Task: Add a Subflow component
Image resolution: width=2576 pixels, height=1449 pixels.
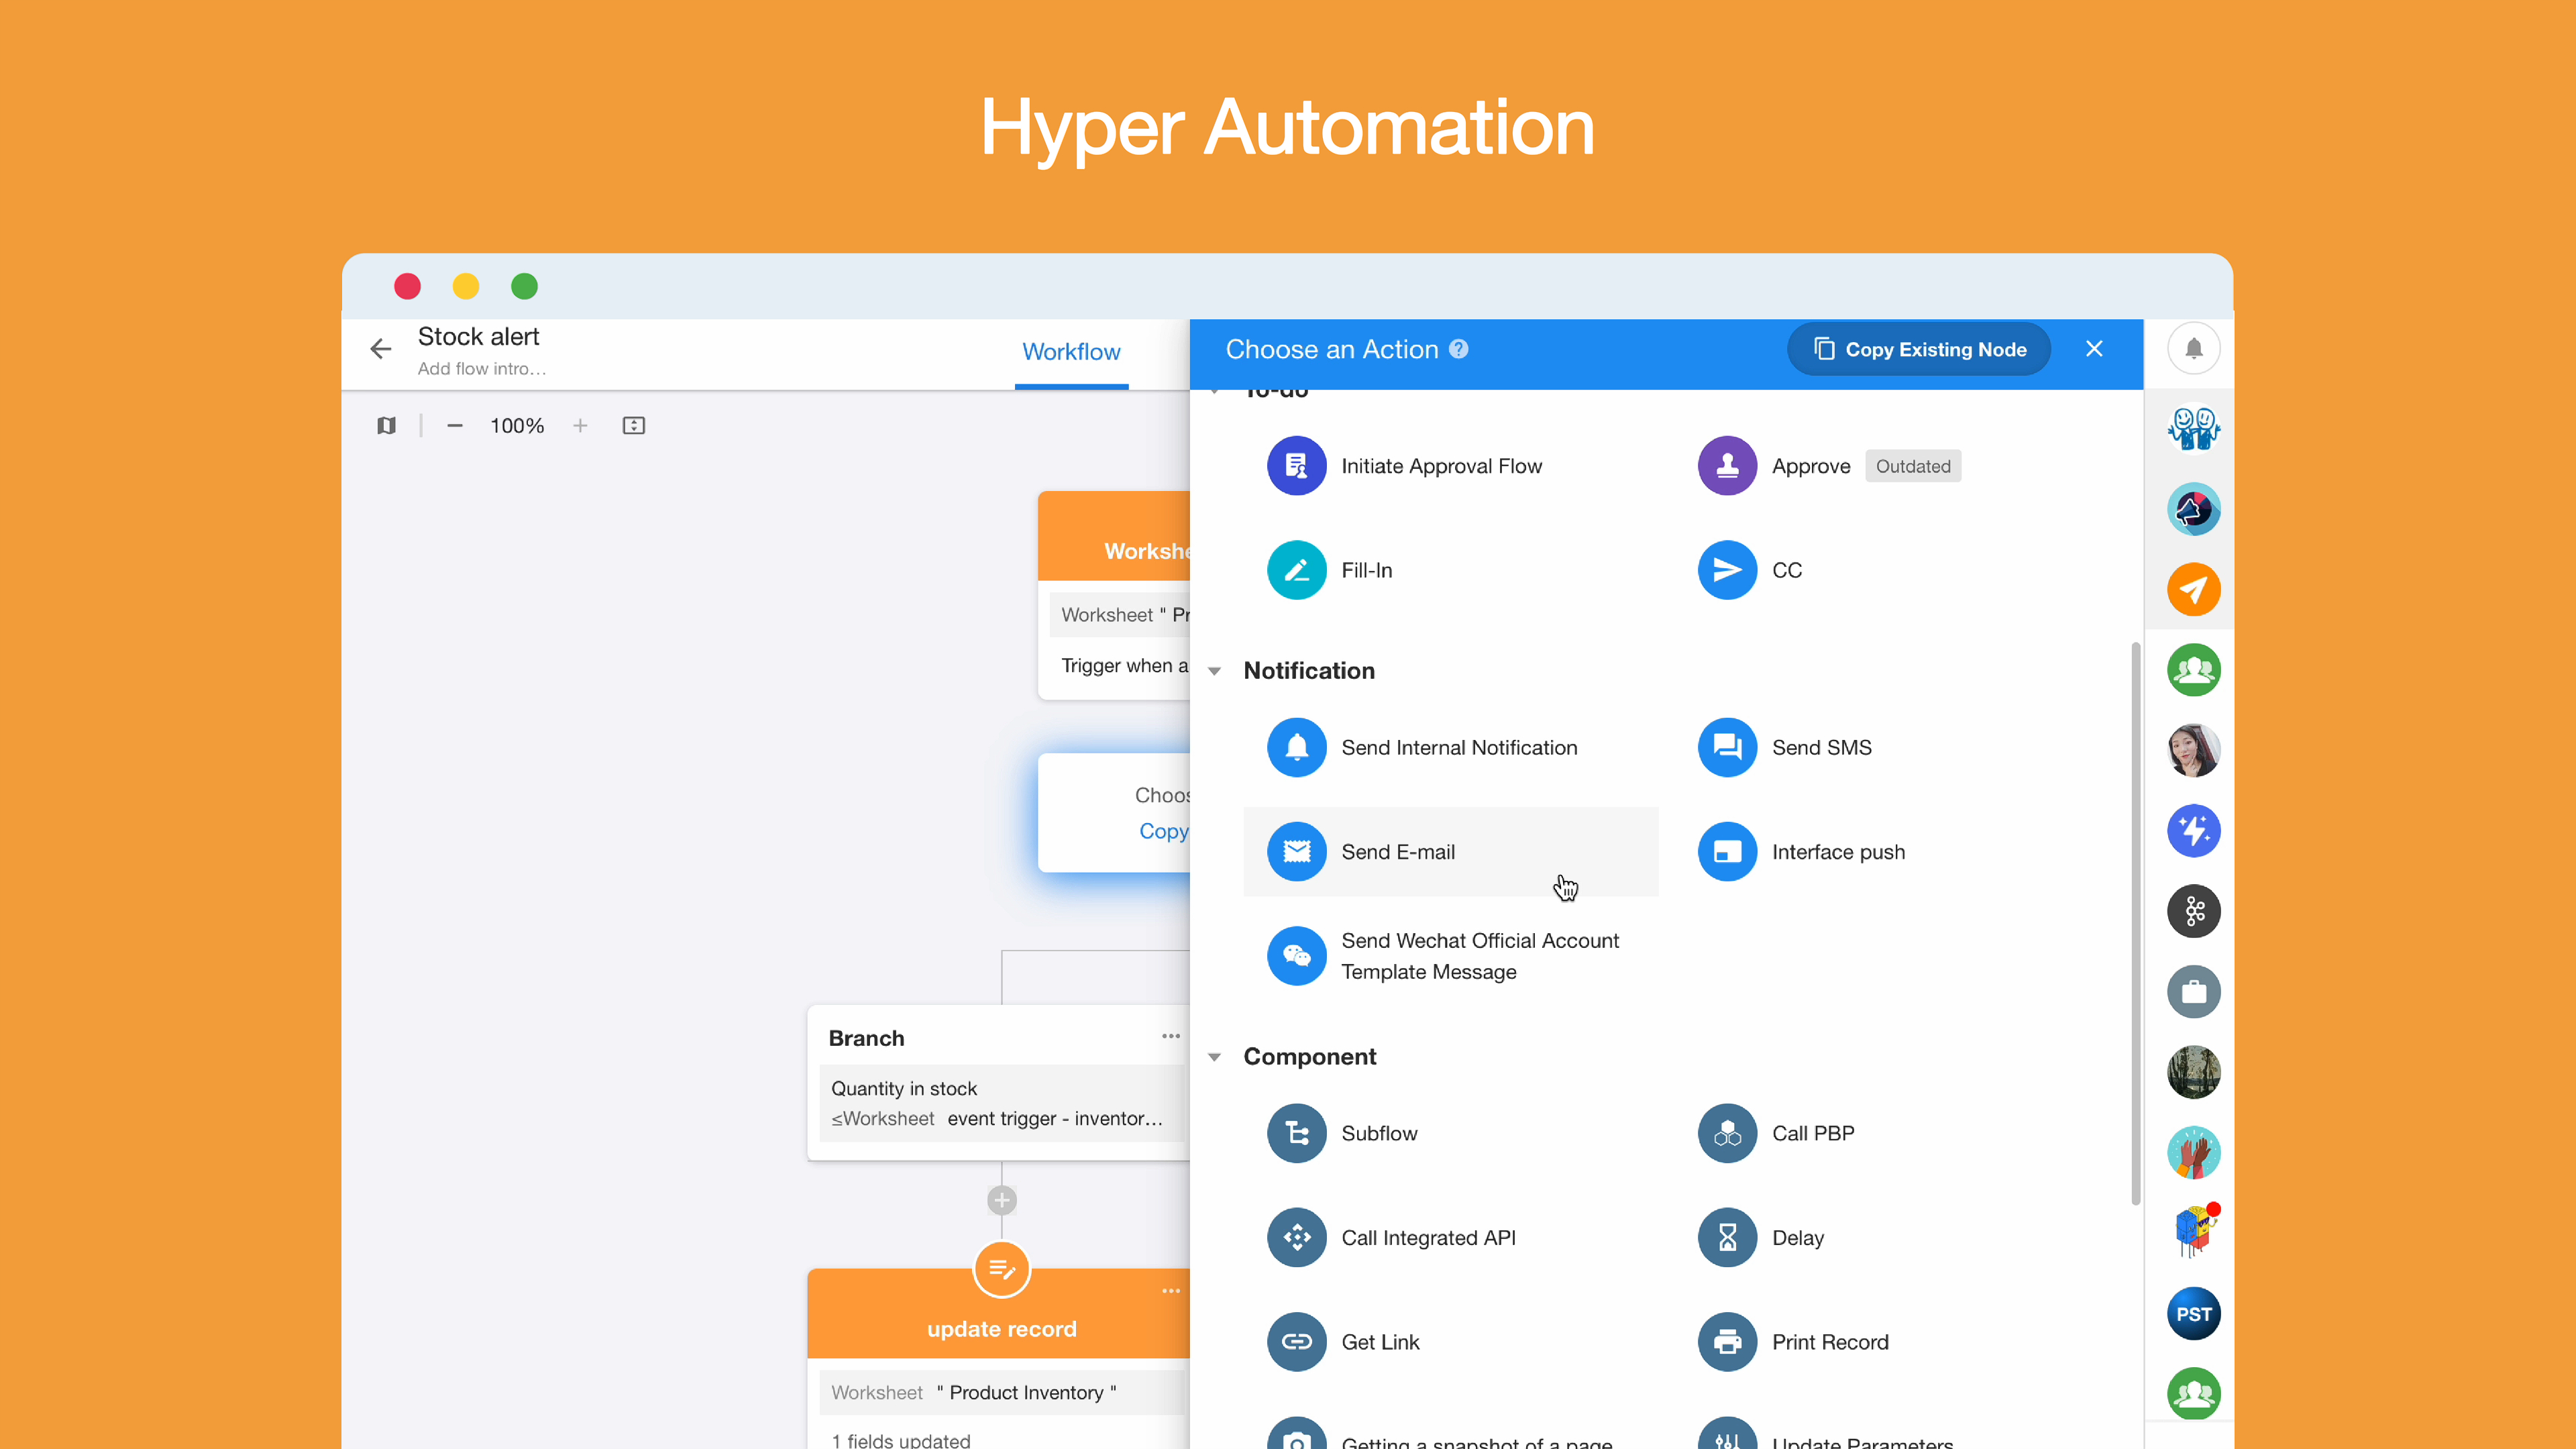Action: (1379, 1133)
